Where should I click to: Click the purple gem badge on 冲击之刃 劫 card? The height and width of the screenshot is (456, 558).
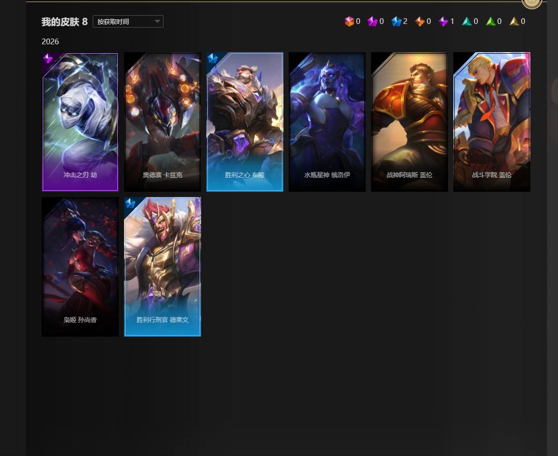tap(48, 58)
